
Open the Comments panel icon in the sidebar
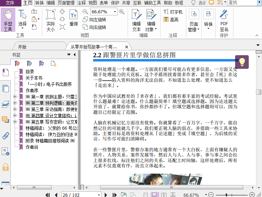point(6,120)
